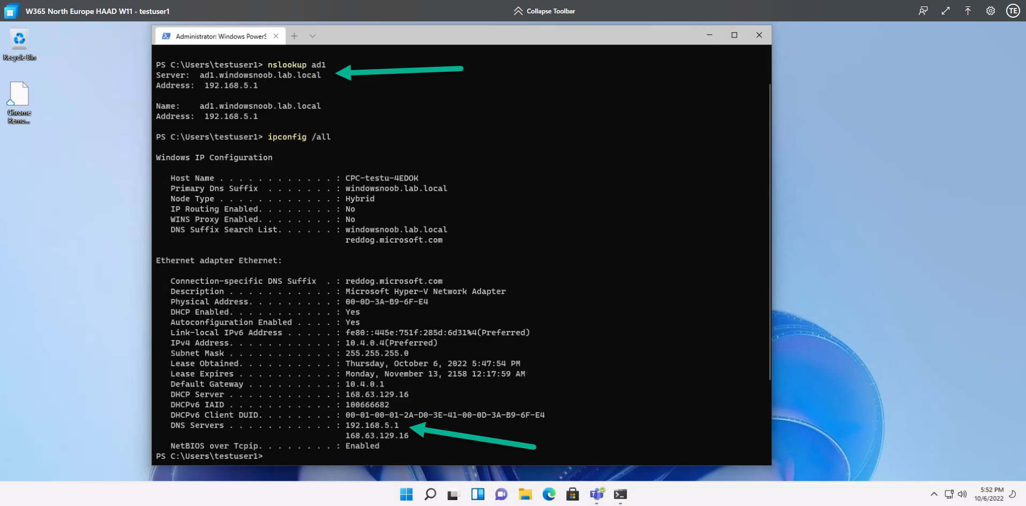1026x506 pixels.
Task: Open Microsoft Store from taskbar
Action: point(573,494)
